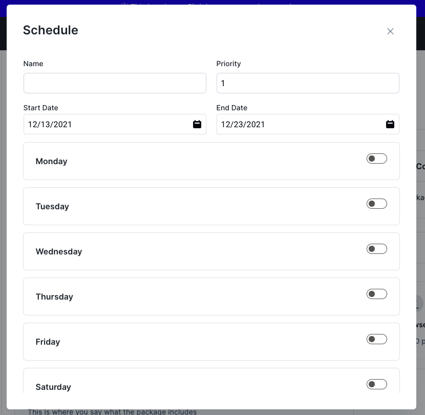Turn on the Tuesday schedule switch
Viewport: 425px width, 415px height.
click(376, 204)
